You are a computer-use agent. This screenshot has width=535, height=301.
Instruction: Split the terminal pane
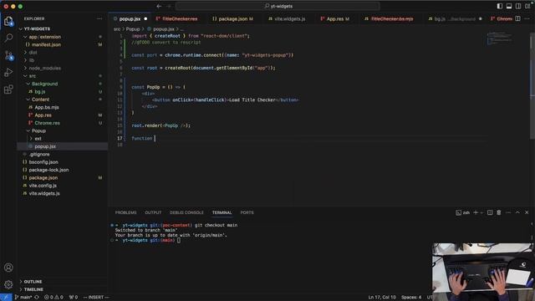(x=490, y=212)
